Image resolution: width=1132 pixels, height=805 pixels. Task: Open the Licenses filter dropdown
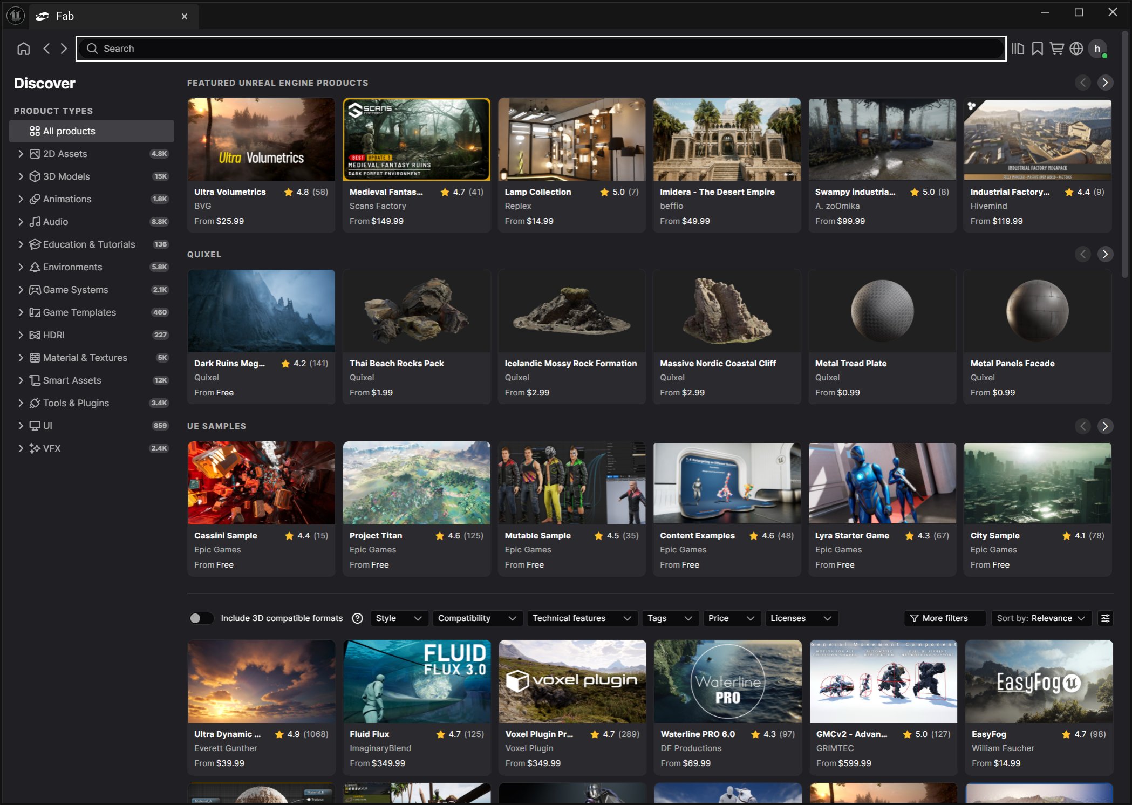tap(801, 618)
